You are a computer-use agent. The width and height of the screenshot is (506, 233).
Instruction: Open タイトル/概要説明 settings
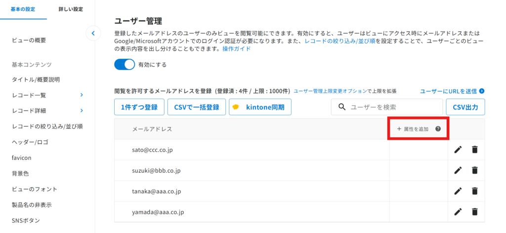[36, 79]
